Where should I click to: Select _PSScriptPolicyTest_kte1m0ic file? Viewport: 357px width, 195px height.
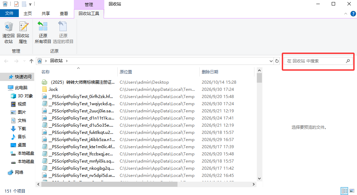pos(78,147)
